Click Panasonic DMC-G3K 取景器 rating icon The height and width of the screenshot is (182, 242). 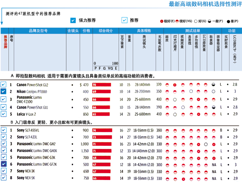click(x=214, y=158)
